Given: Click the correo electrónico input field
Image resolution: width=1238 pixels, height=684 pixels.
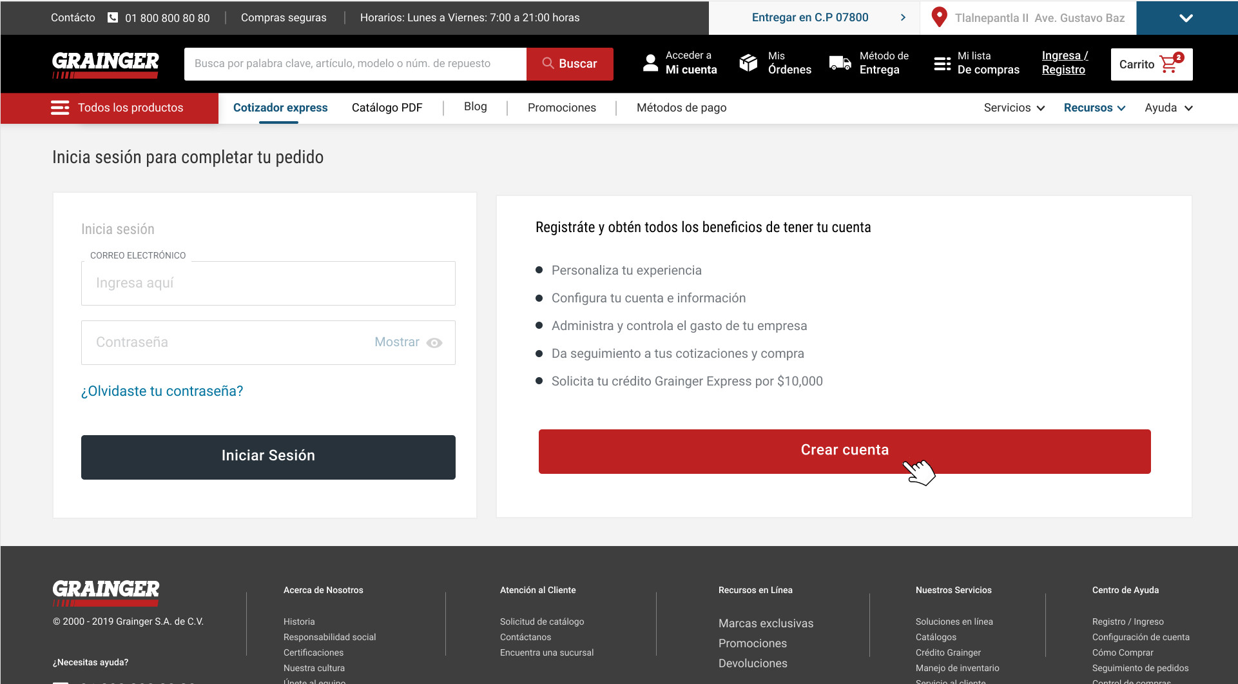Looking at the screenshot, I should coord(268,283).
